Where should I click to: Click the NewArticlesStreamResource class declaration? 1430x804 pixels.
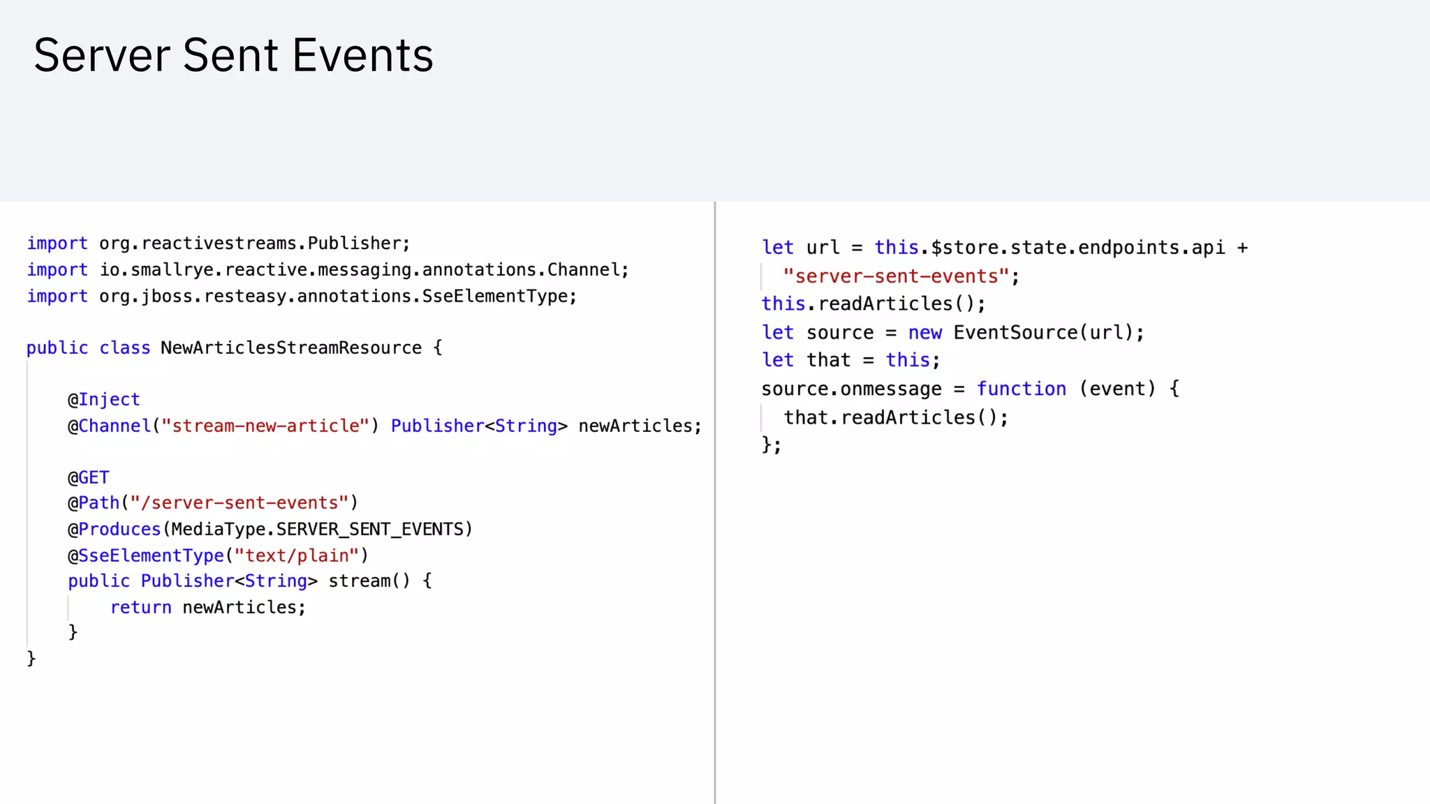point(234,348)
